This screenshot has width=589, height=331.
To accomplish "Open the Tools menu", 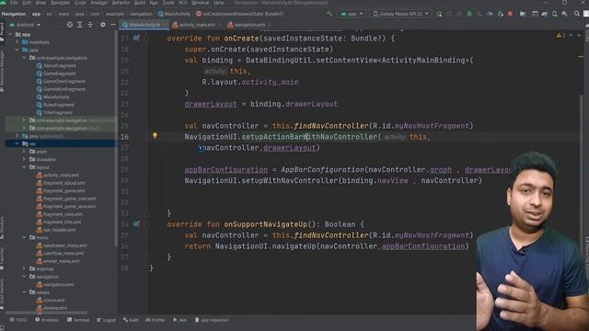I will coord(168,3).
